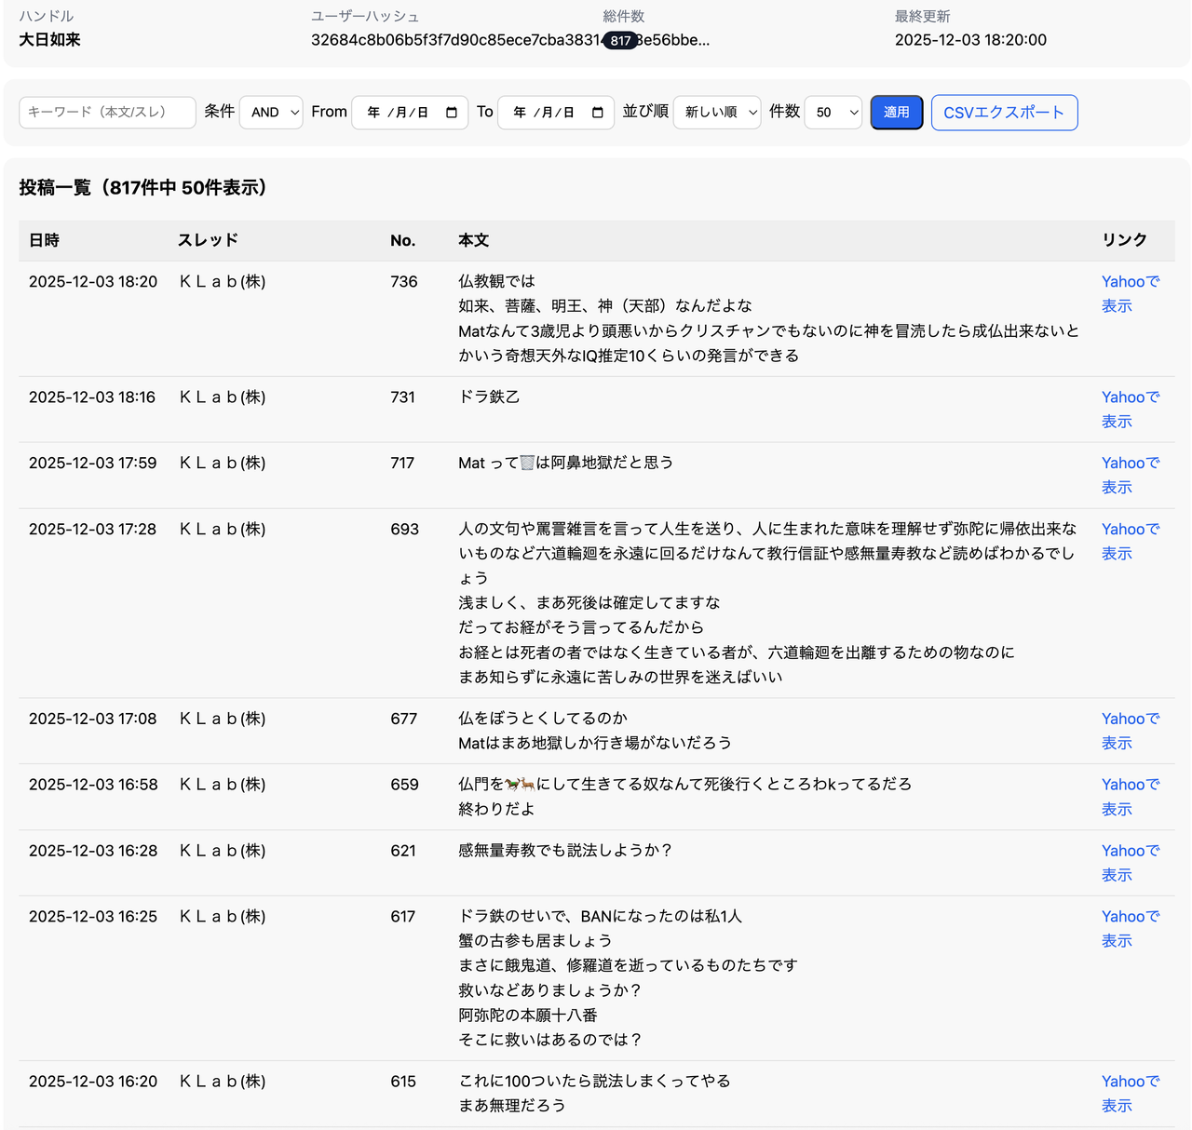Open Yahoo link for post No. 617
Screen dimensions: 1192x1130
tap(1130, 928)
